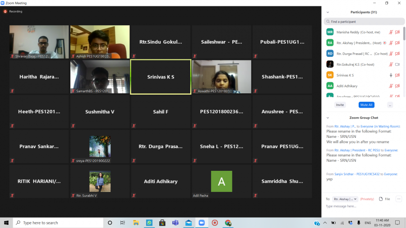The width and height of the screenshot is (406, 228).
Task: Toggle Rtr. Durga Prasad's video camera
Action: coord(397,54)
